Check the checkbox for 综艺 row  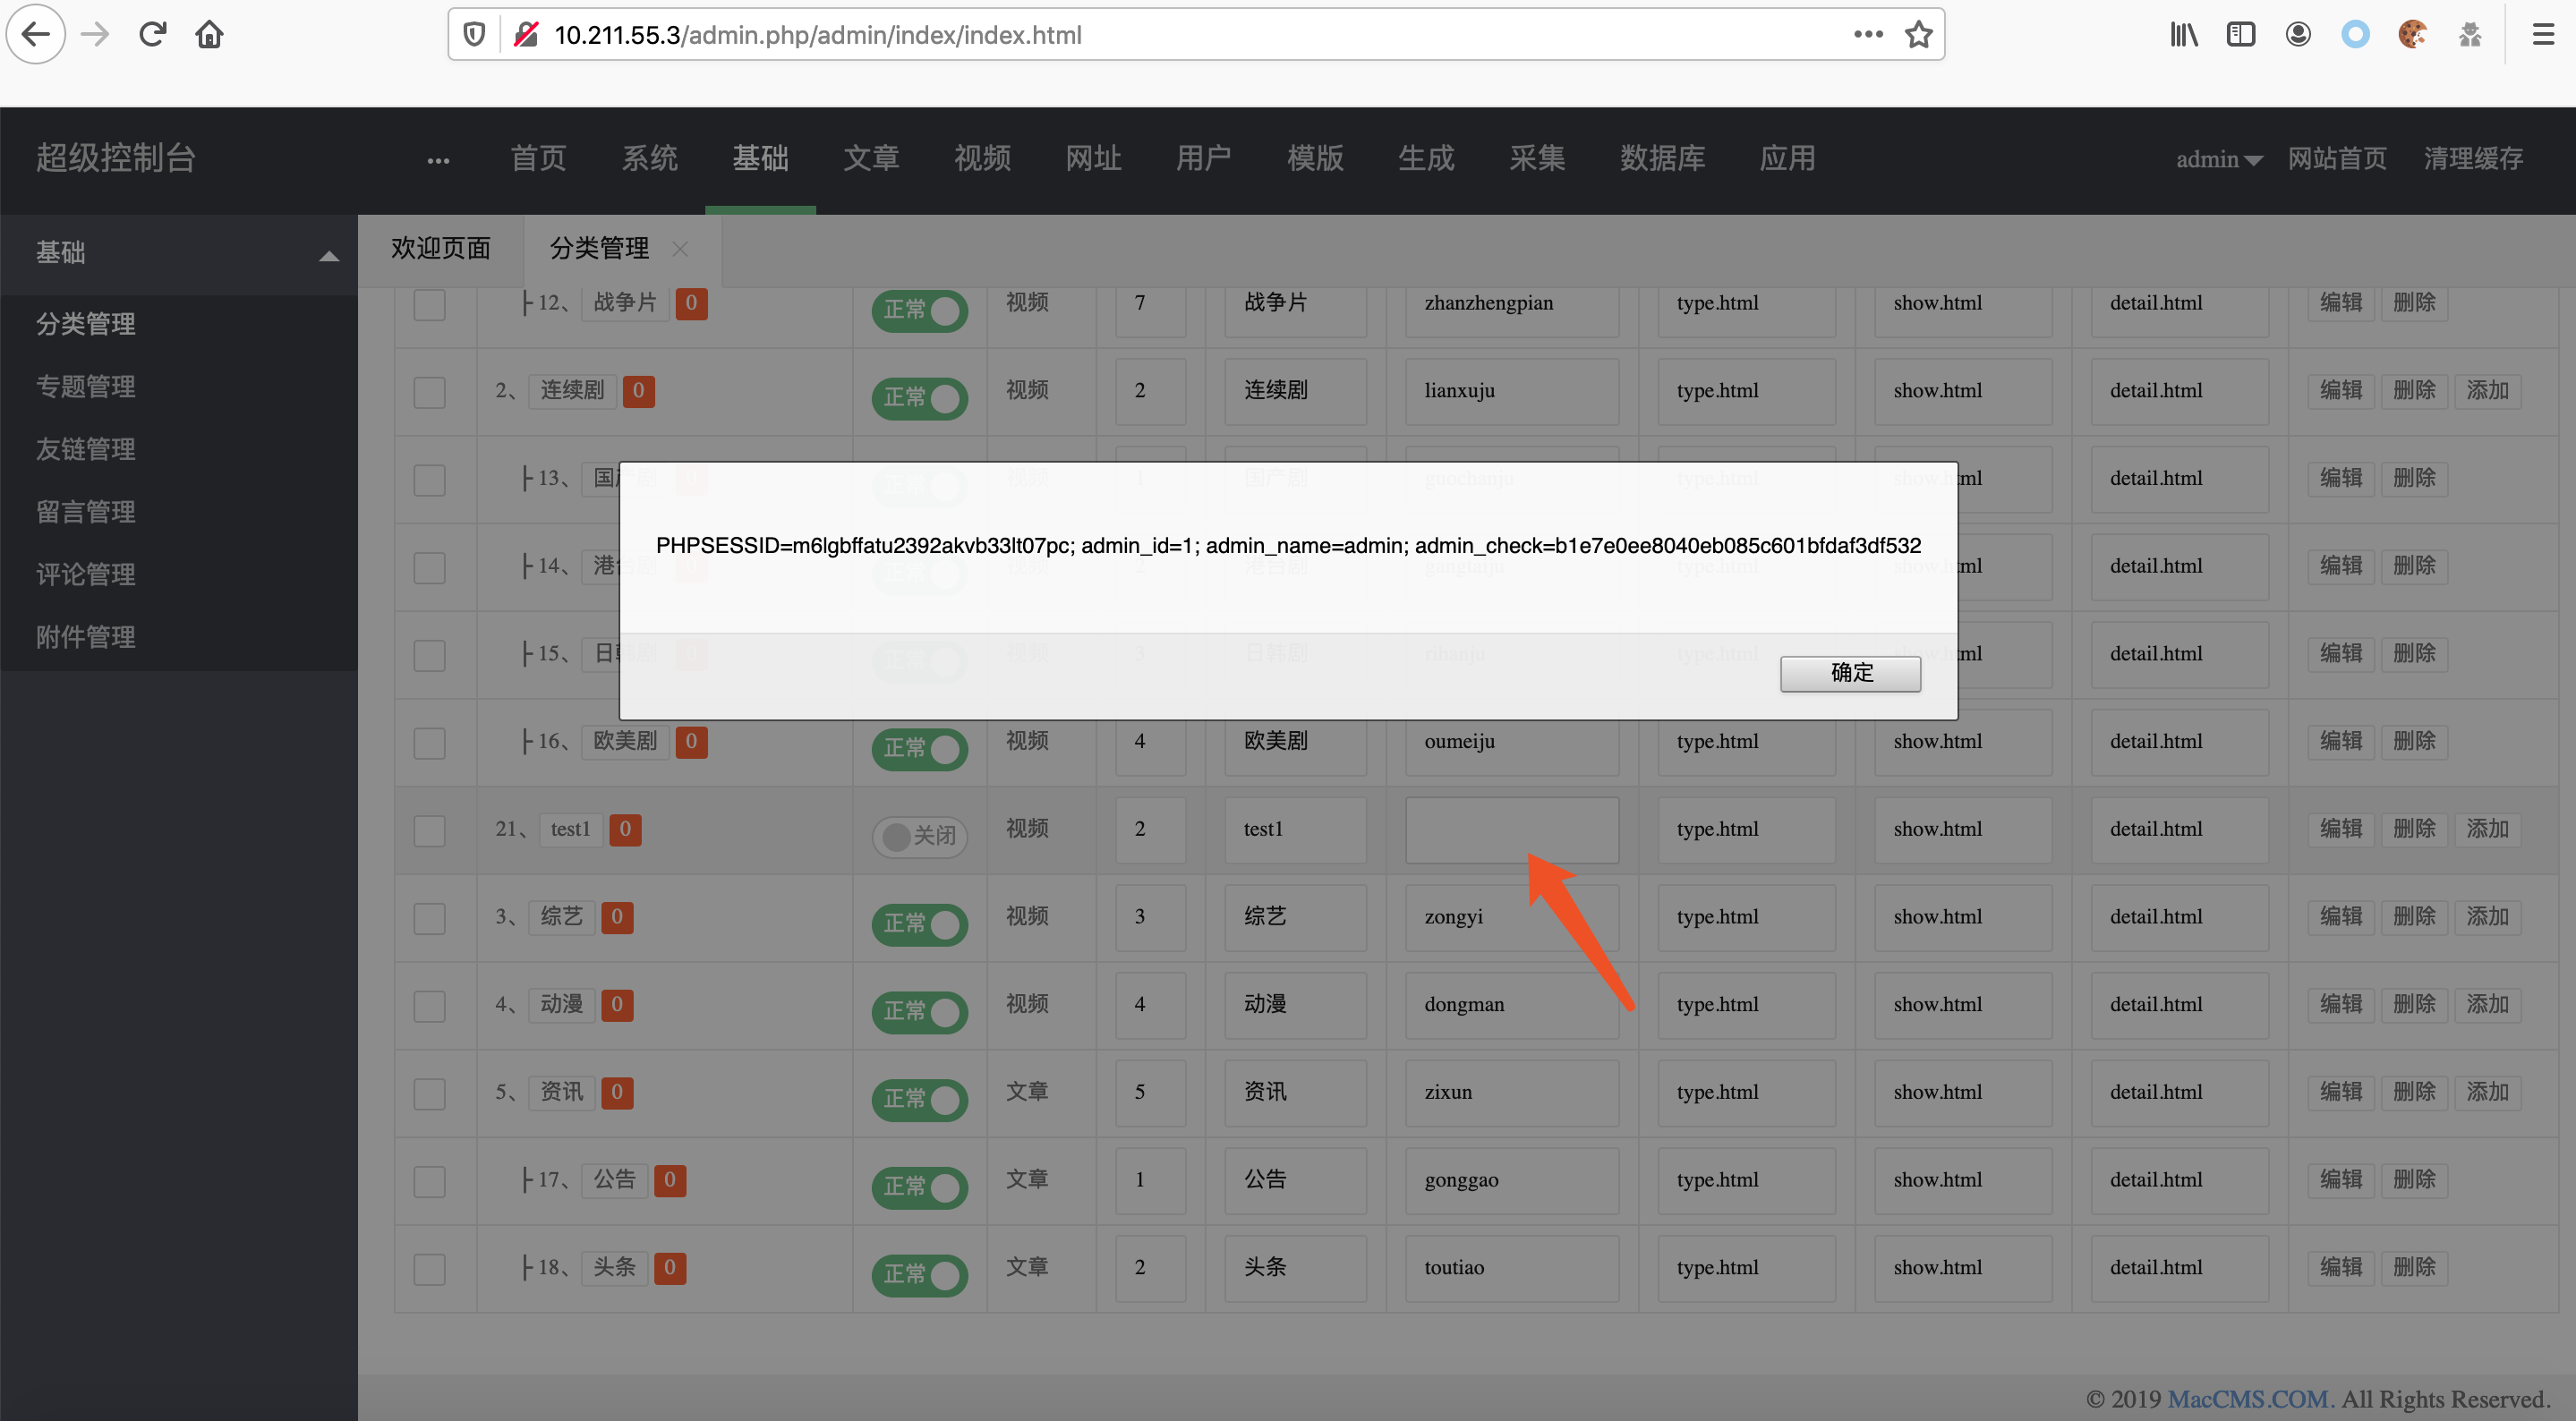[430, 918]
